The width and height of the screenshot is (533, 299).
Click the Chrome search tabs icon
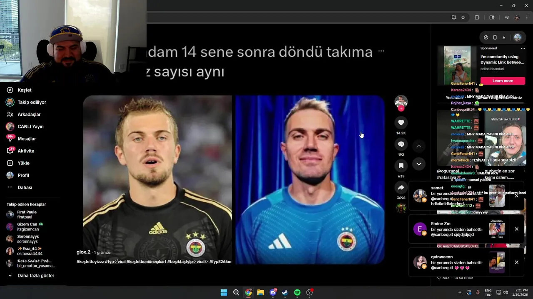(492, 17)
